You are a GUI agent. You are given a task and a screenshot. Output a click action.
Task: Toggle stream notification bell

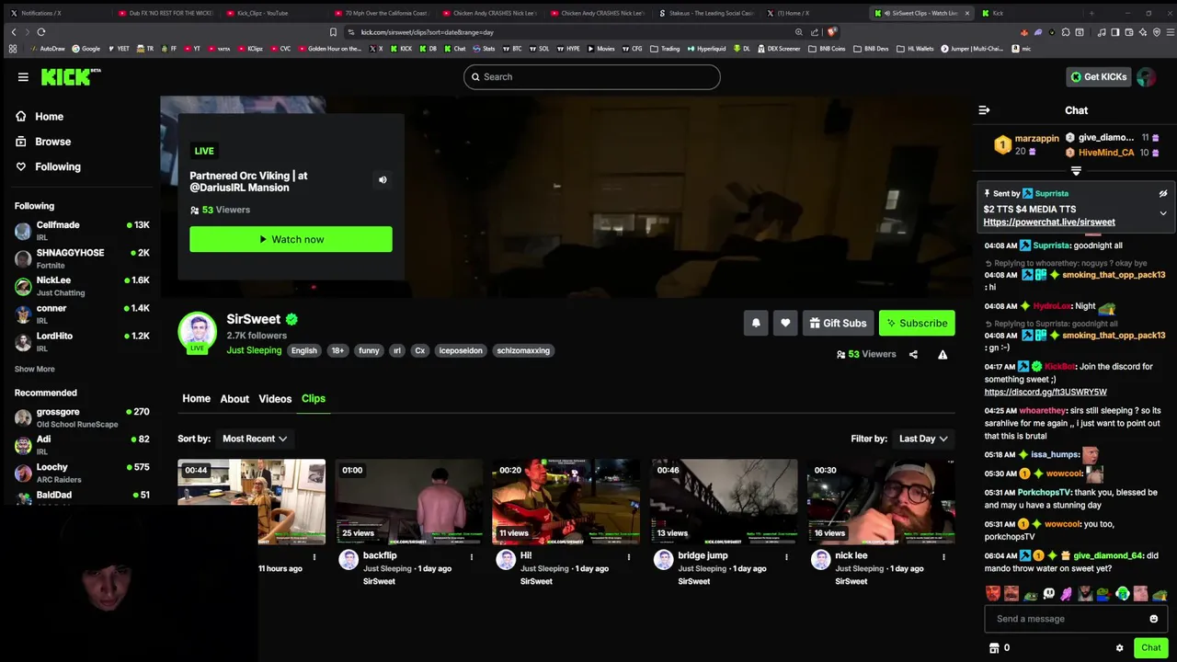[x=756, y=323]
